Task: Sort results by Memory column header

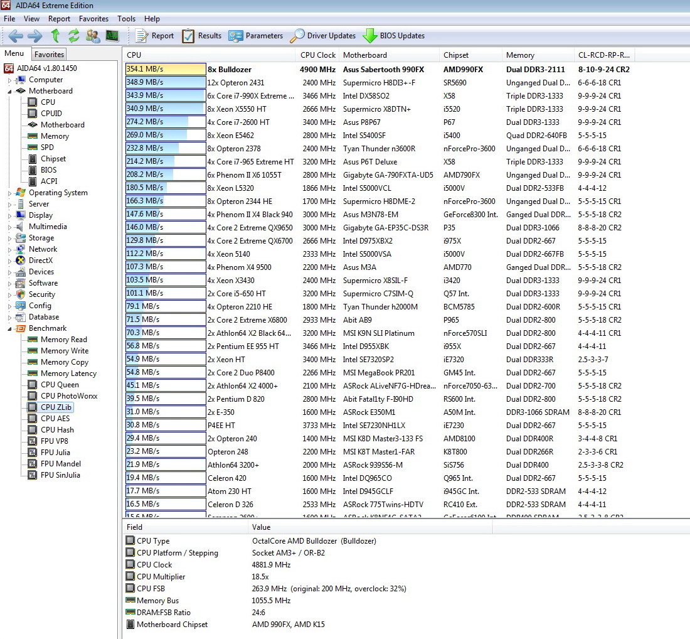Action: (x=538, y=55)
